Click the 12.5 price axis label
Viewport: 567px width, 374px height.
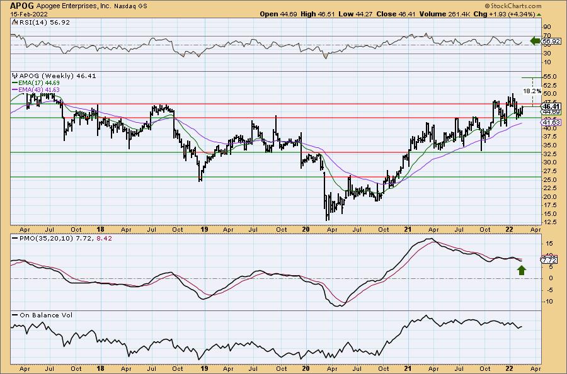(x=549, y=222)
